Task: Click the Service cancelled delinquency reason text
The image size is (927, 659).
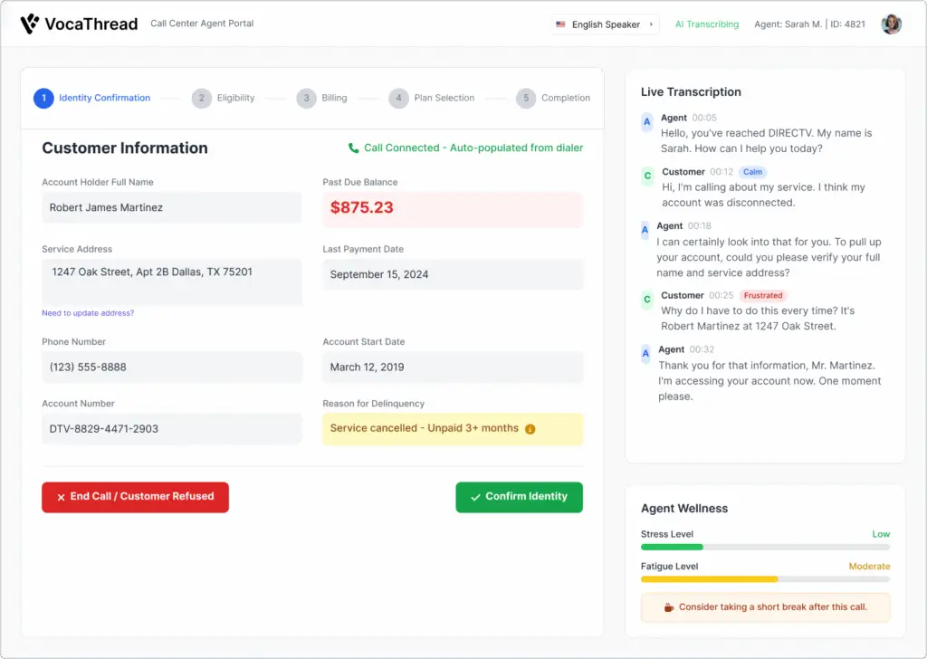Action: click(424, 428)
